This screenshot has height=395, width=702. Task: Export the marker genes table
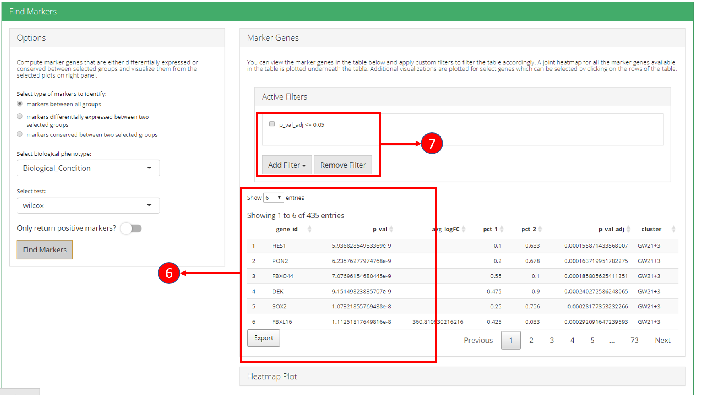click(x=263, y=338)
